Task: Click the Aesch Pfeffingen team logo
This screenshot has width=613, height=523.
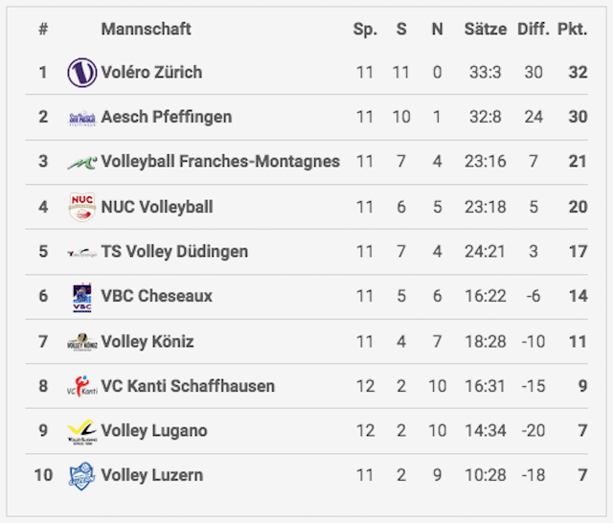Action: [x=82, y=118]
